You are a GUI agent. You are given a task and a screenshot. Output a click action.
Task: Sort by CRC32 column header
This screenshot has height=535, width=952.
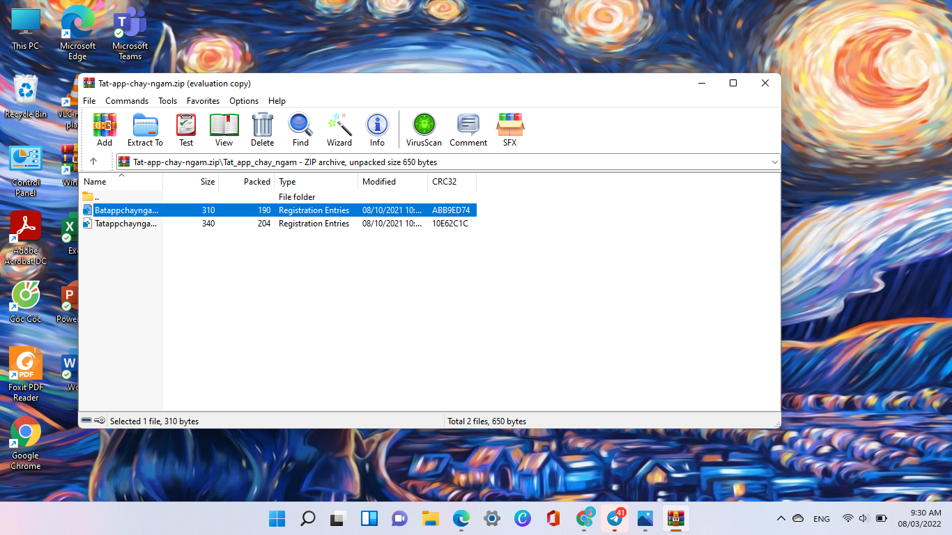point(452,182)
